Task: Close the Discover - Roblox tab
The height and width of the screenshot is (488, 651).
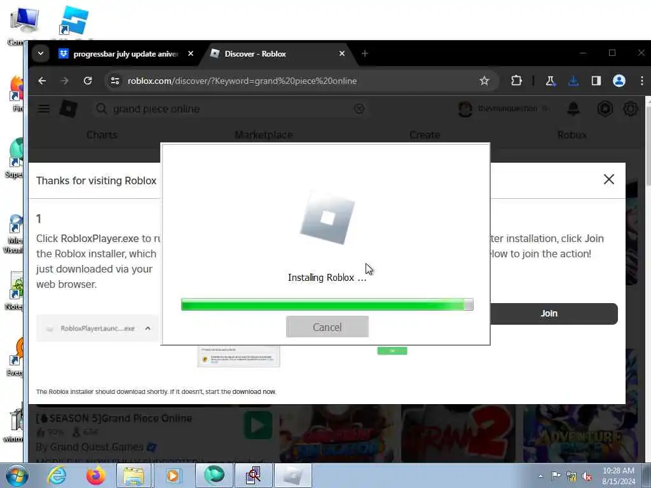Action: coord(341,53)
